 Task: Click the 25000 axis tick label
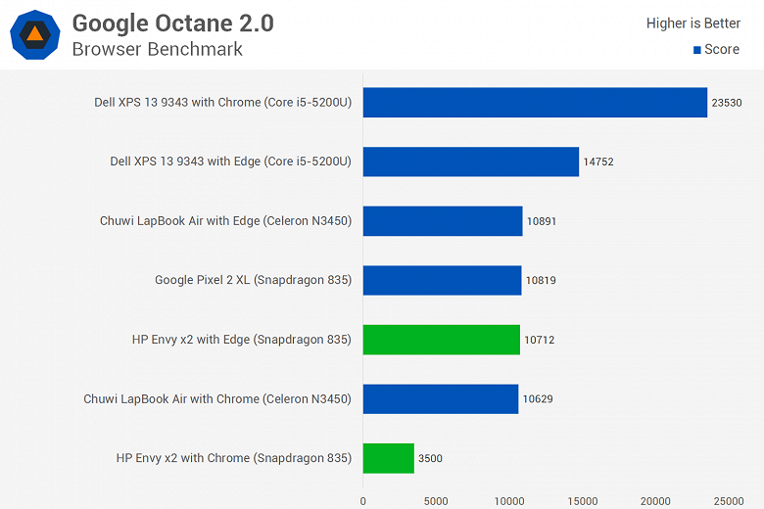729,501
